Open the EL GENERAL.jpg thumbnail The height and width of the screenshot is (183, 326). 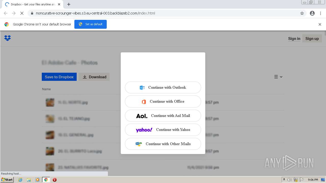(50, 135)
